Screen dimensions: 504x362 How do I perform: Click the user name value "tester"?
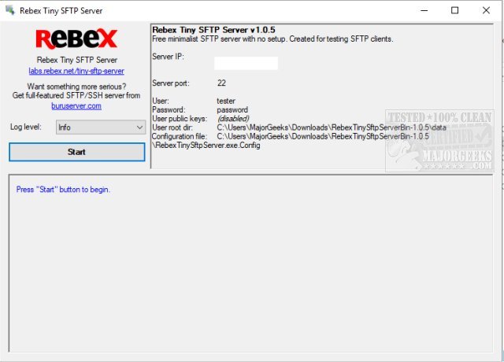226,101
